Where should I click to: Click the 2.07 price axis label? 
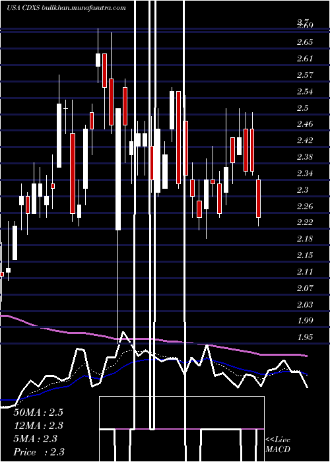coord(305,288)
